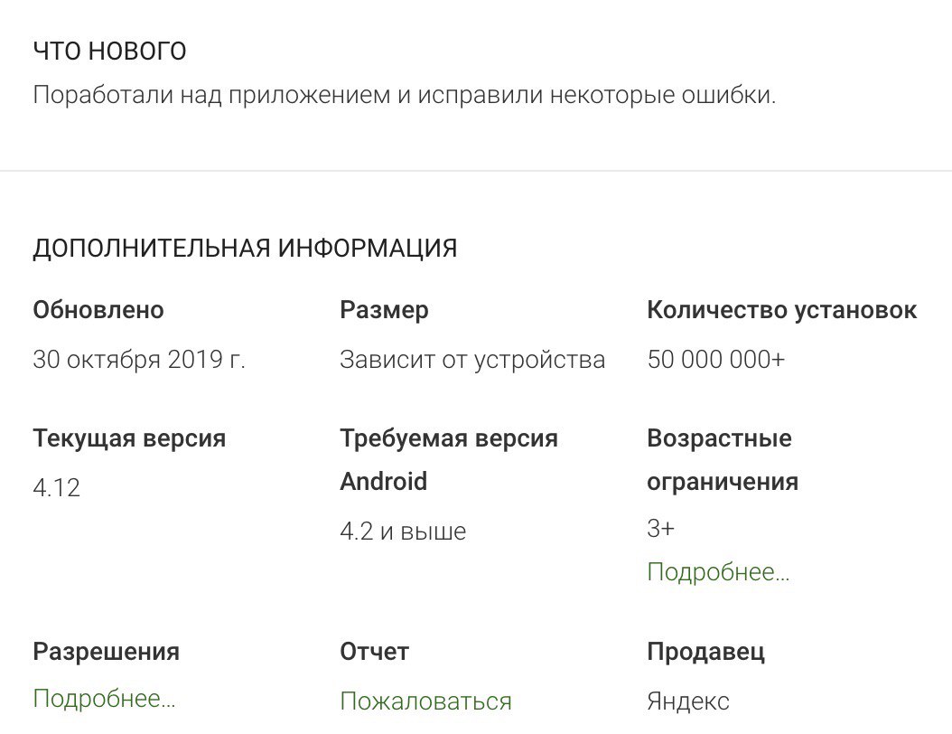The image size is (952, 734).
Task: Click the Текущая версия label
Action: click(x=129, y=438)
